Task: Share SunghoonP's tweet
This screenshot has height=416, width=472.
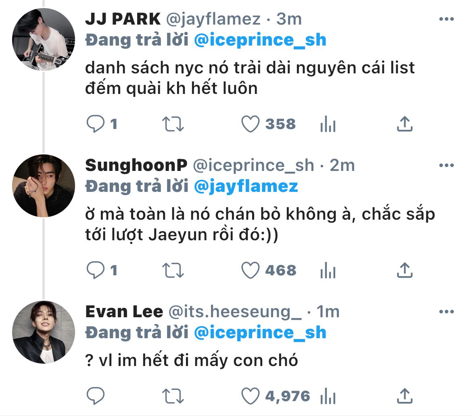Action: click(x=405, y=270)
